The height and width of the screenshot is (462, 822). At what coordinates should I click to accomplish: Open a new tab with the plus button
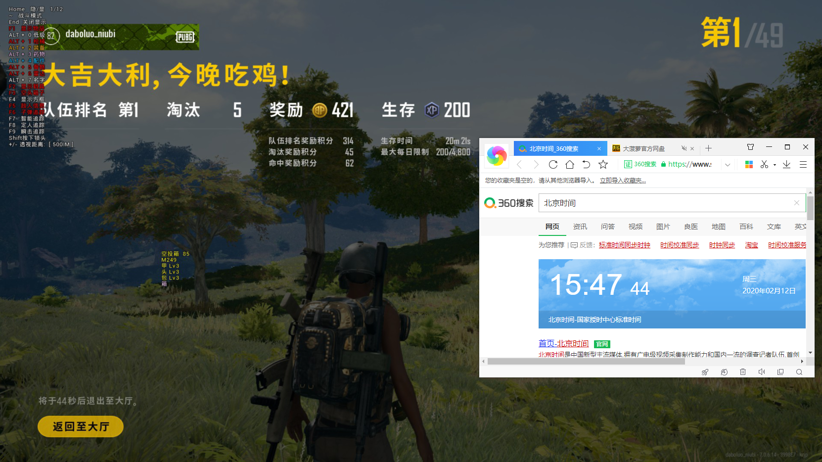[708, 148]
